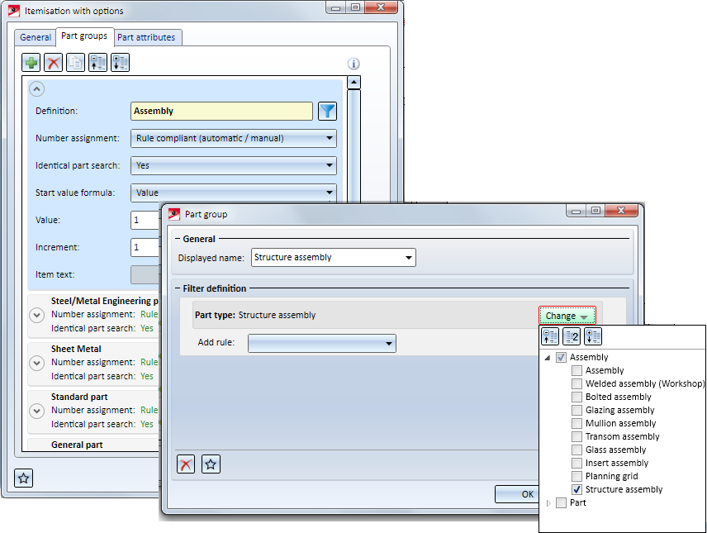Check Glass assembly checkbox
707x533 pixels.
coord(577,450)
